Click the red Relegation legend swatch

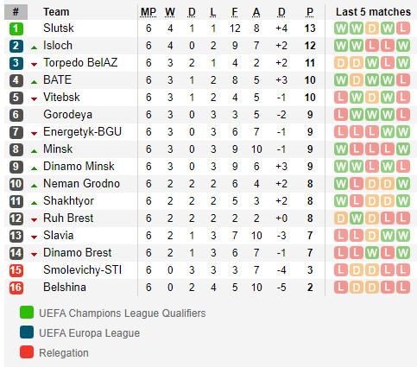(27, 352)
